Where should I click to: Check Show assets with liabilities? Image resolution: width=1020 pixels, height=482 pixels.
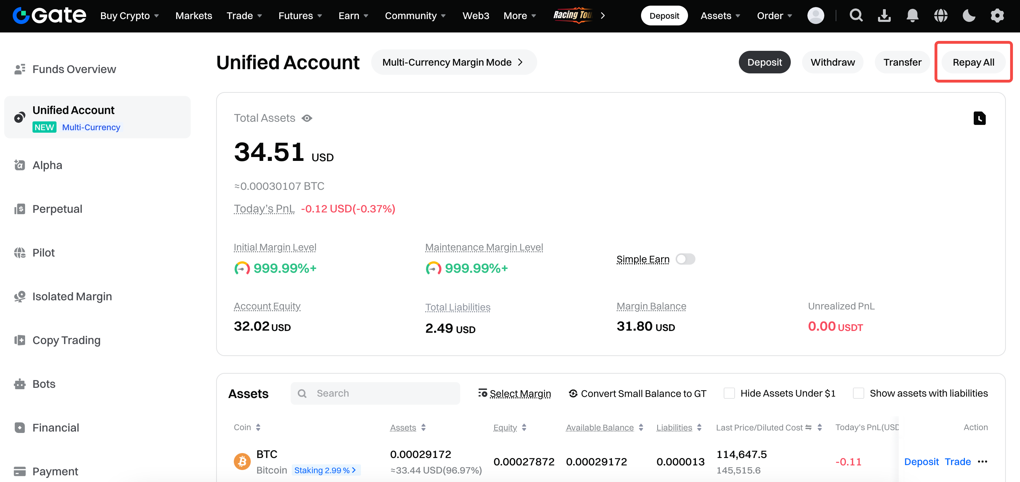[x=858, y=393]
